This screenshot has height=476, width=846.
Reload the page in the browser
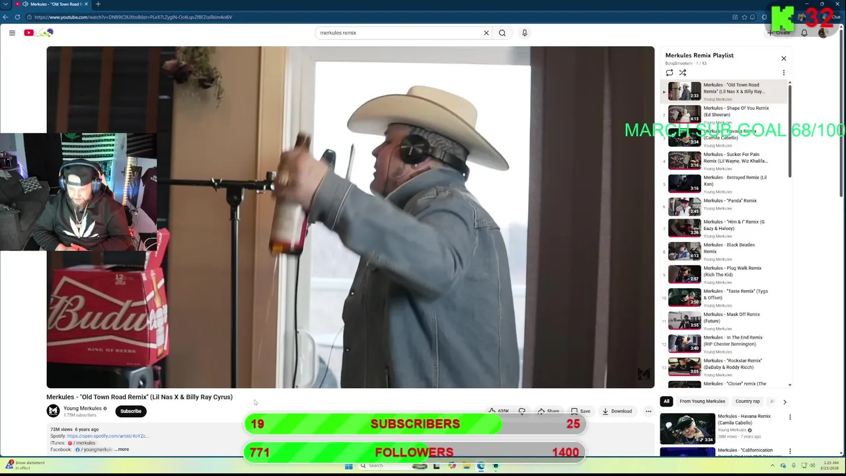point(17,17)
